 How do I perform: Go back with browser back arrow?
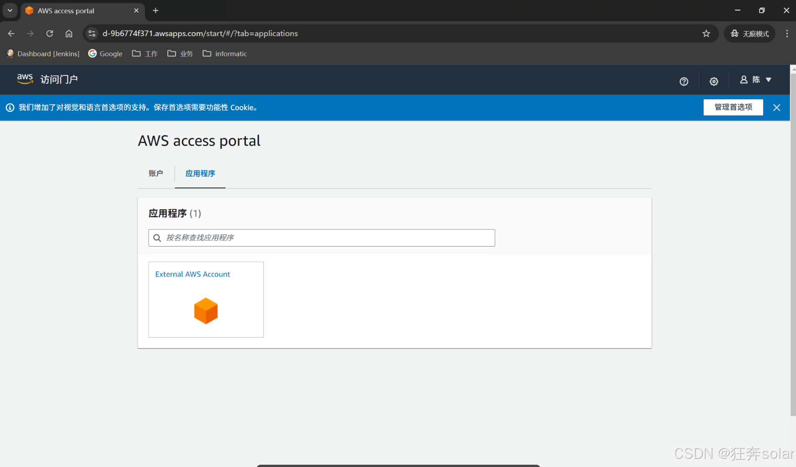tap(11, 33)
